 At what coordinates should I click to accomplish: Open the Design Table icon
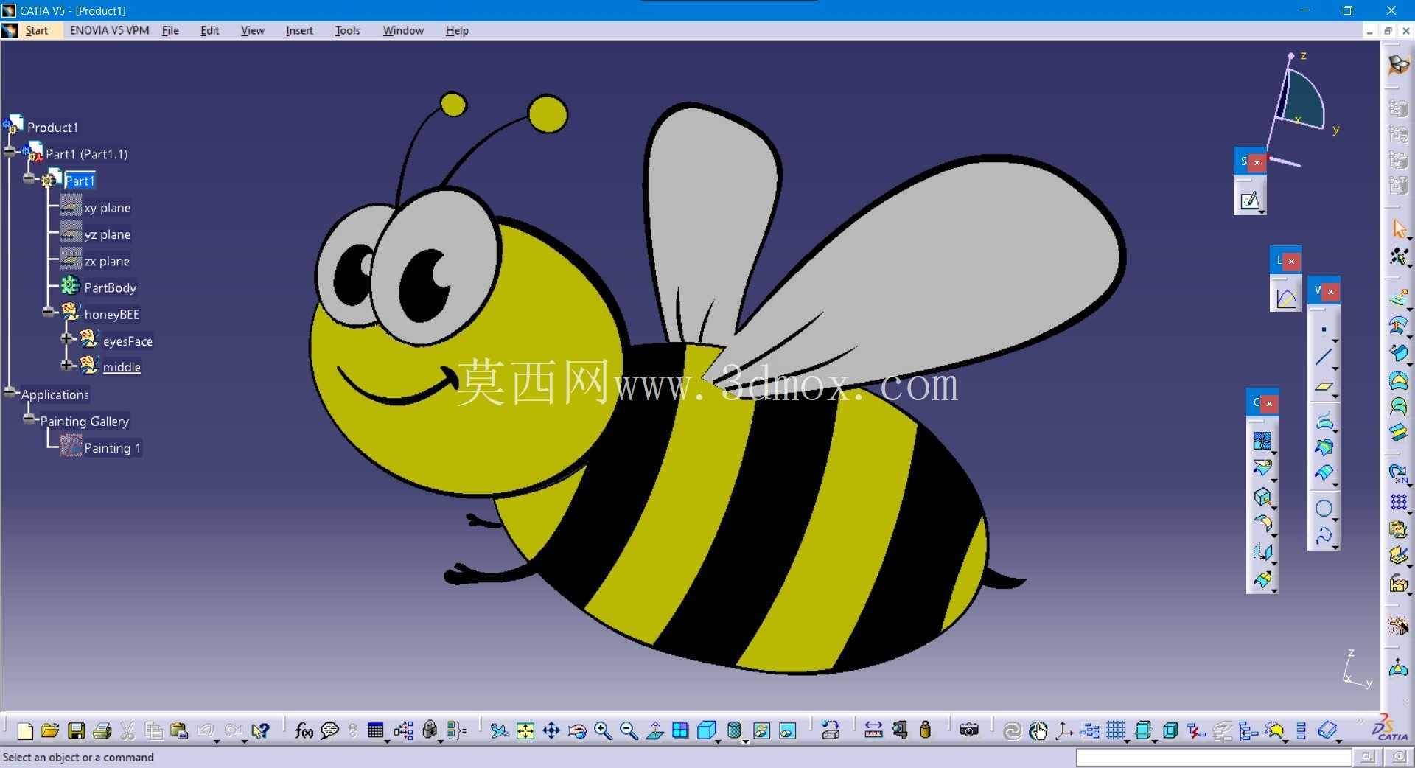pos(376,730)
